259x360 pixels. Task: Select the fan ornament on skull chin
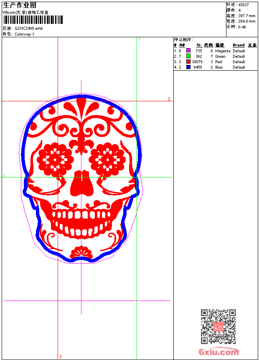pyautogui.click(x=81, y=253)
